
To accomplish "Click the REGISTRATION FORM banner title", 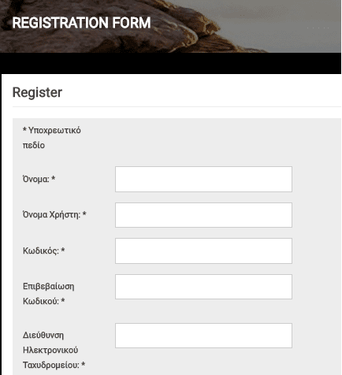I will [x=81, y=23].
